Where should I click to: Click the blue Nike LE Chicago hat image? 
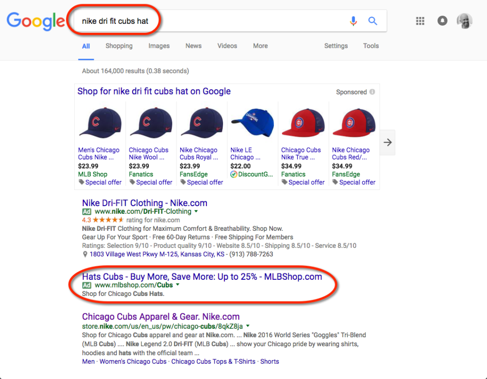click(x=253, y=123)
